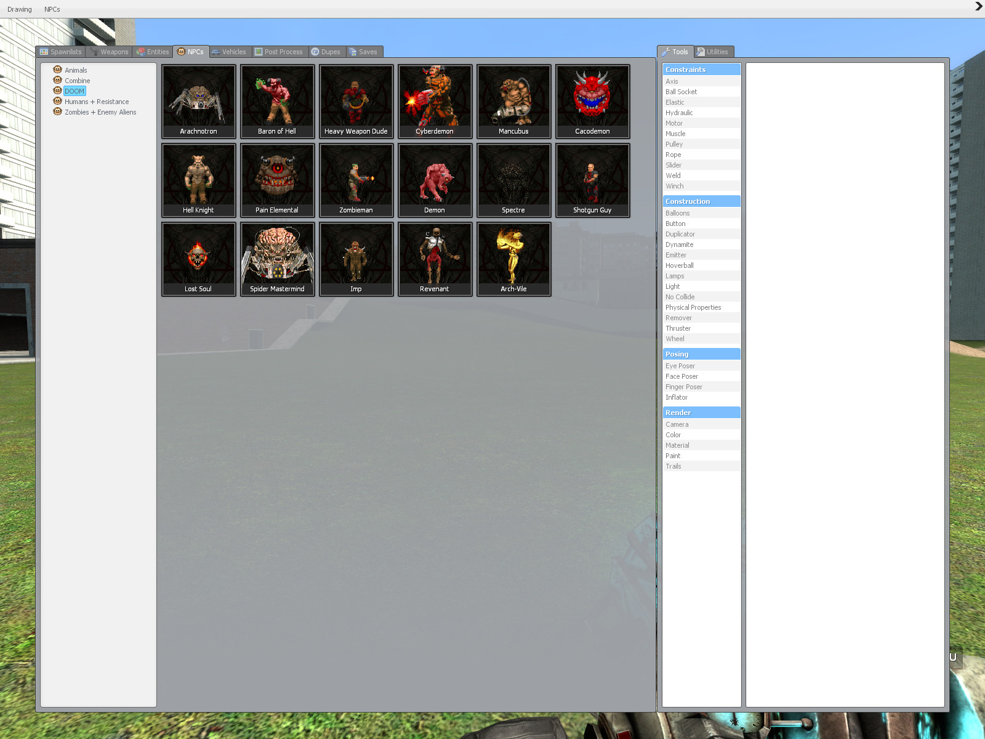Select the Camera render tool
This screenshot has width=985, height=739.
click(x=702, y=424)
